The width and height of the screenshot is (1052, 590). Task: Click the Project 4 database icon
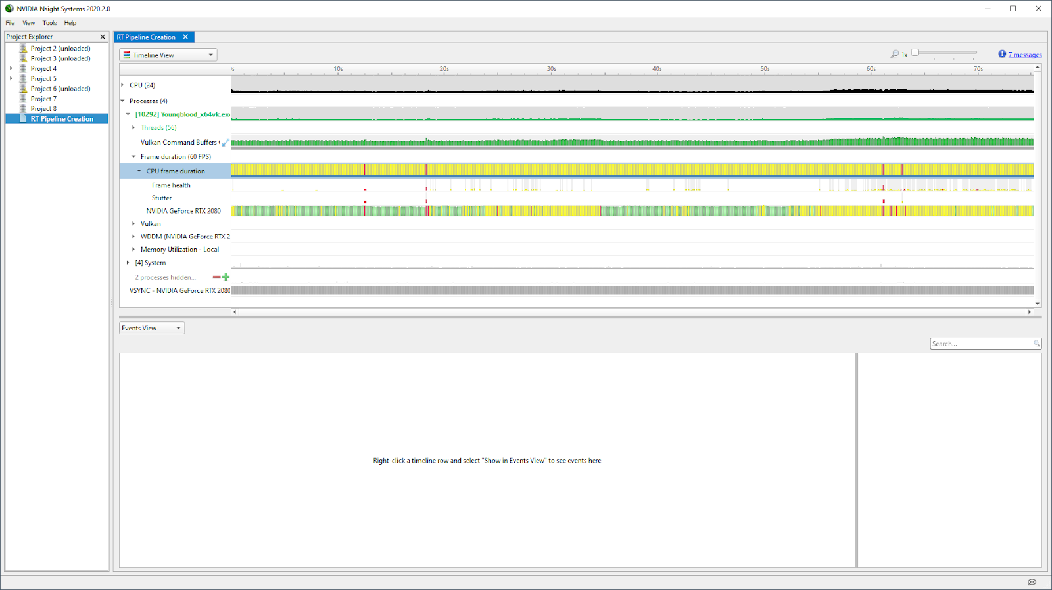pyautogui.click(x=23, y=68)
